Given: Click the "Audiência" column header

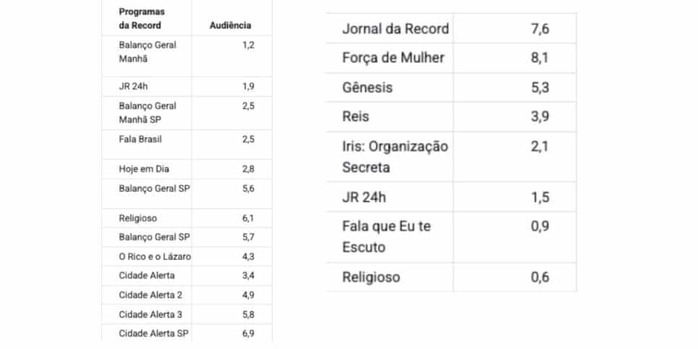Looking at the screenshot, I should click(x=230, y=25).
